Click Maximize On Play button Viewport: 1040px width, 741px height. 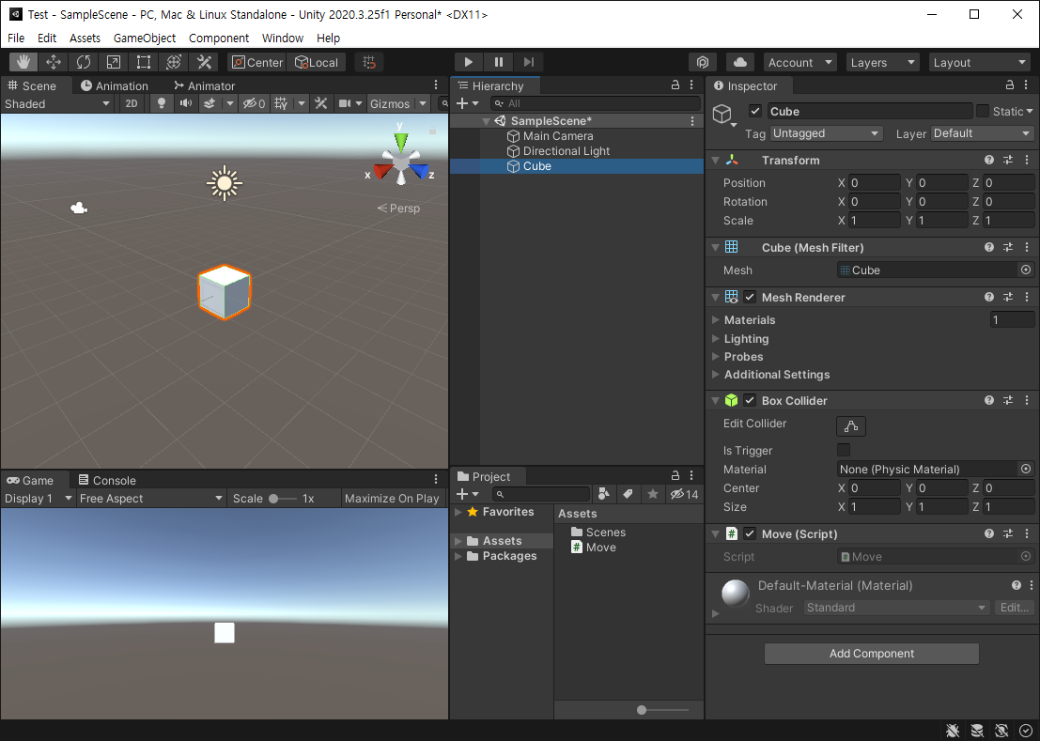click(x=392, y=499)
